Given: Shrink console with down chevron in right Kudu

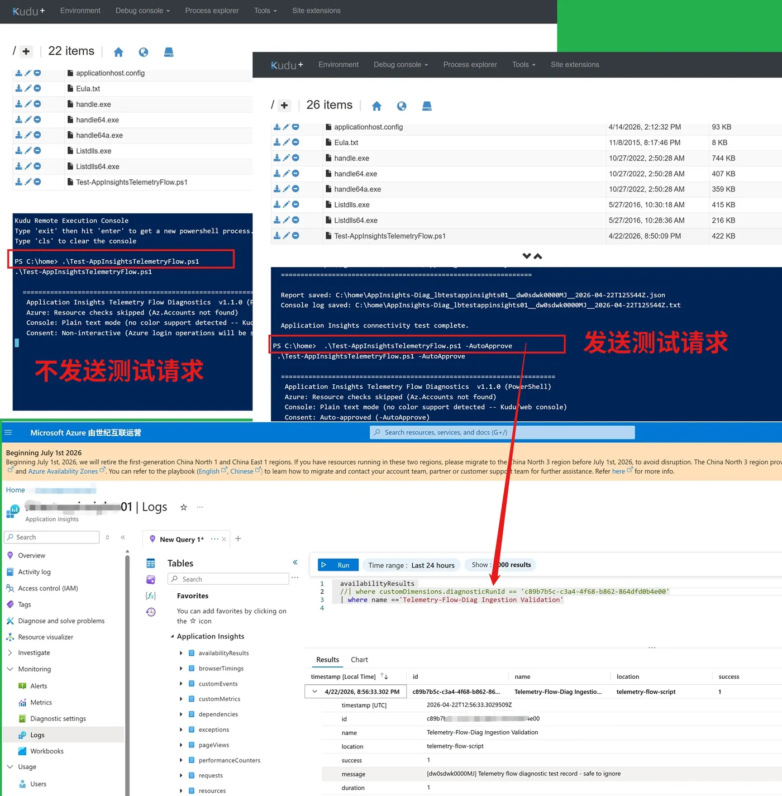Looking at the screenshot, I should point(527,256).
